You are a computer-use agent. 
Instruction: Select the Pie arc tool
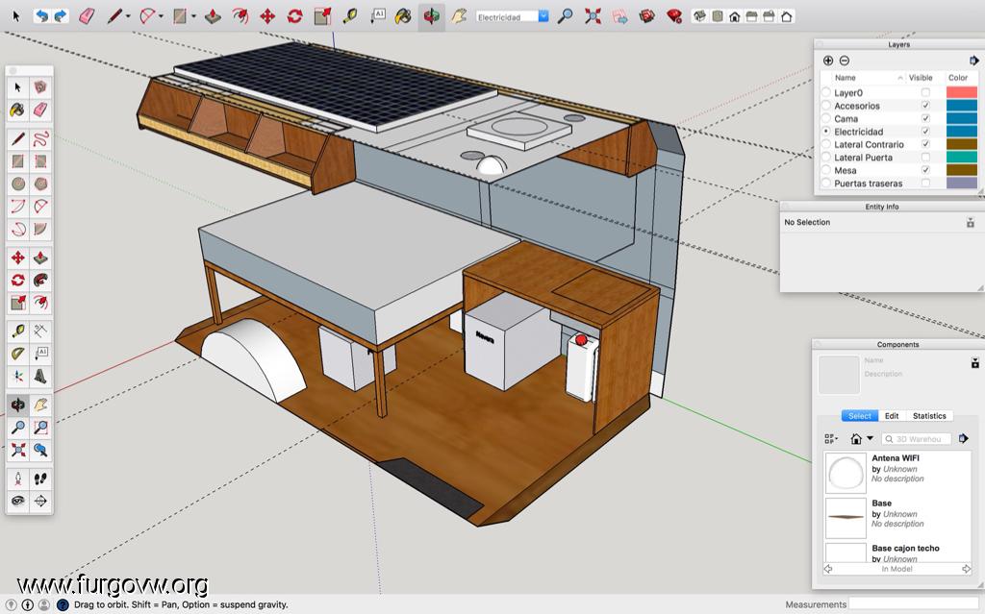pyautogui.click(x=40, y=229)
